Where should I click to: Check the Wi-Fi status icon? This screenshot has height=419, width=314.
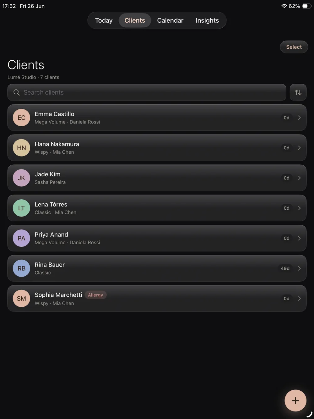pyautogui.click(x=284, y=6)
